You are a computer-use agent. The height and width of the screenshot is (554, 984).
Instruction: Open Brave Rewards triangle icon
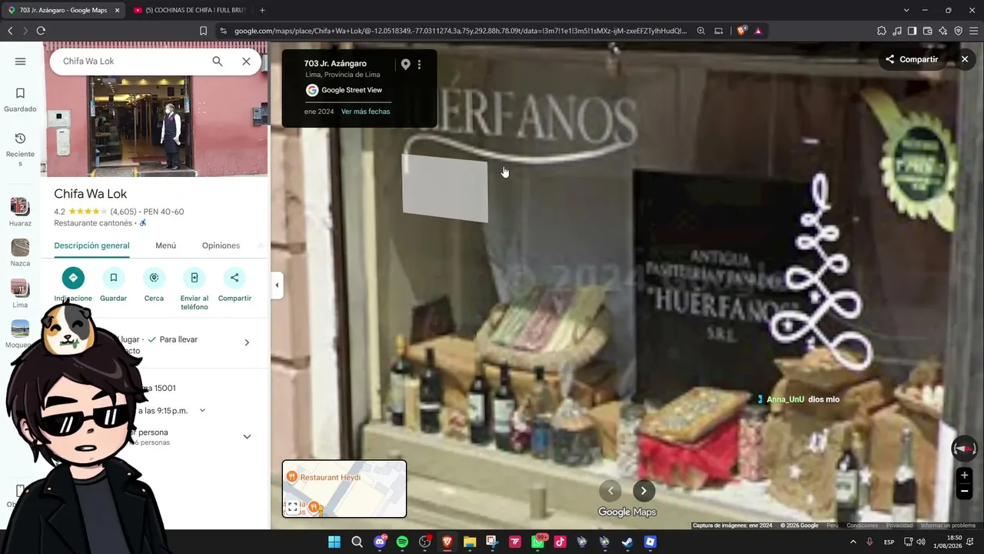pyautogui.click(x=758, y=31)
